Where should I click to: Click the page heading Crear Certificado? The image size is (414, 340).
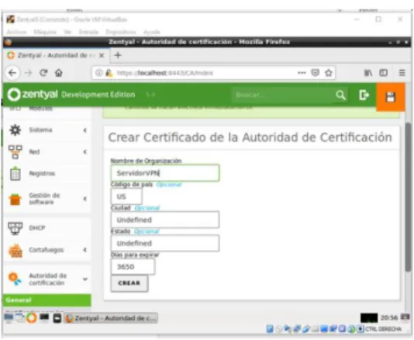(250, 137)
